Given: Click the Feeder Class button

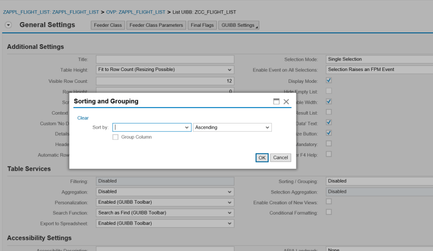Looking at the screenshot, I should tap(108, 25).
